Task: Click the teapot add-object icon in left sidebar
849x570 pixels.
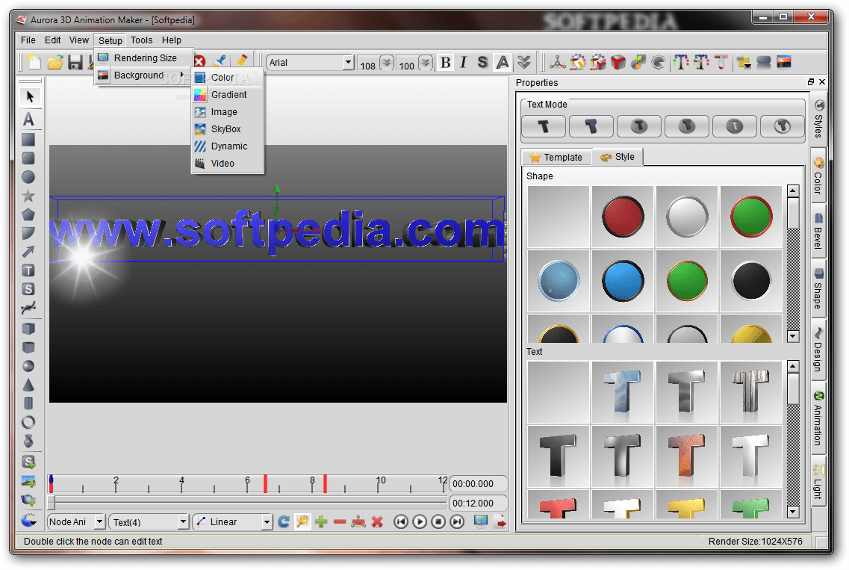Action: pos(28,500)
